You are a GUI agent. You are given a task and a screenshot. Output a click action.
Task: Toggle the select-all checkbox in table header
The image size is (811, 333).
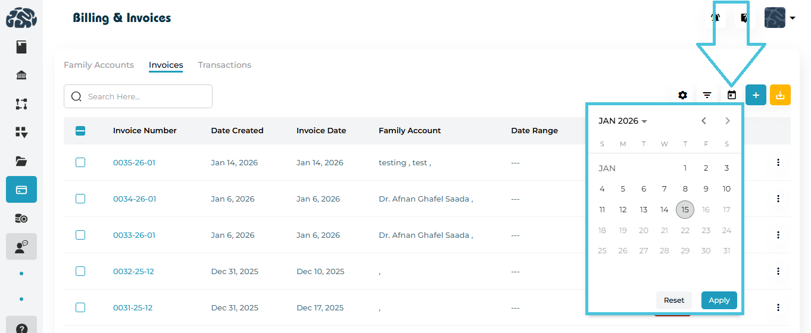point(80,131)
